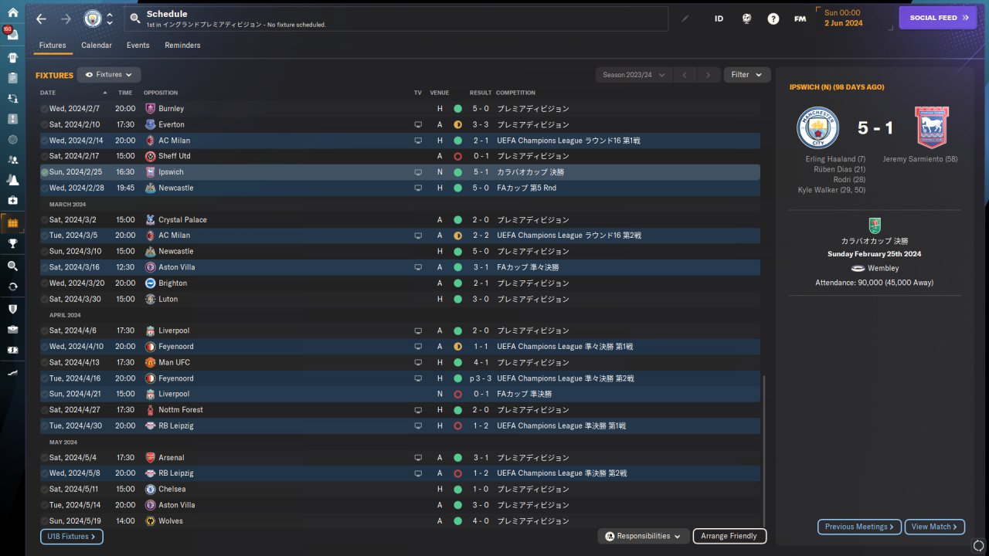Switch to the Reminders tab
This screenshot has width=989, height=556.
tap(182, 46)
